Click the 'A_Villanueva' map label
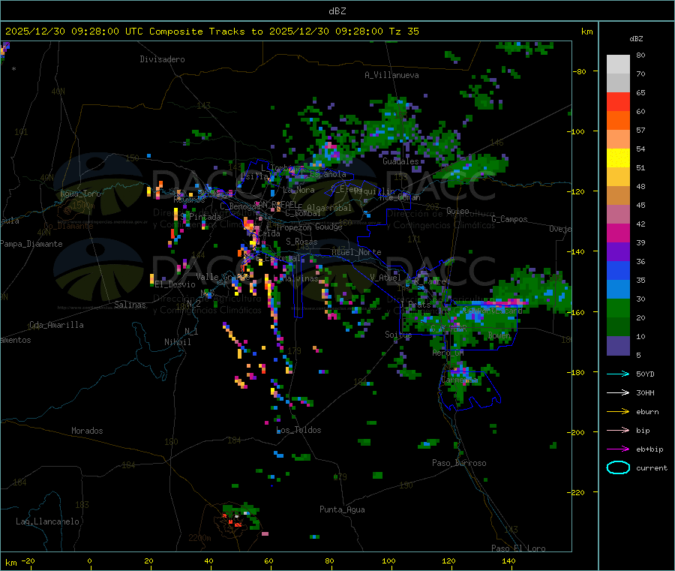The height and width of the screenshot is (571, 675). (391, 75)
